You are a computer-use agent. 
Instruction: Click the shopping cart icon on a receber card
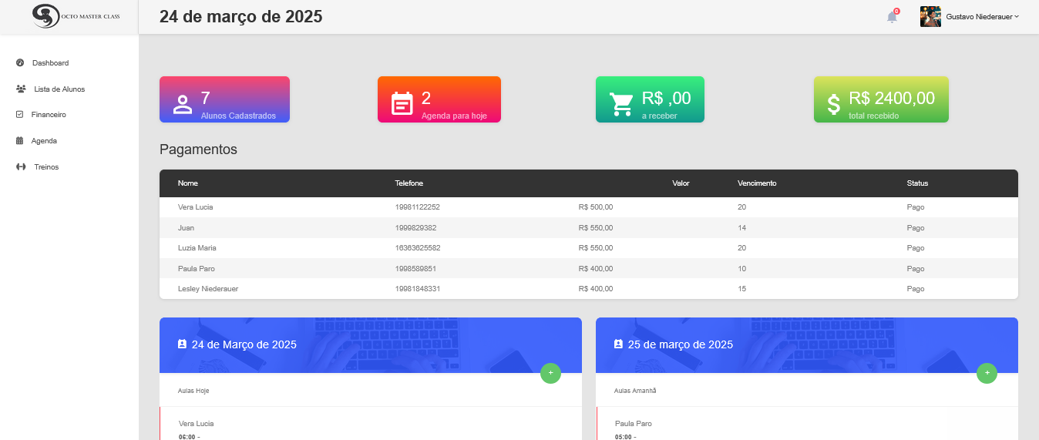621,104
